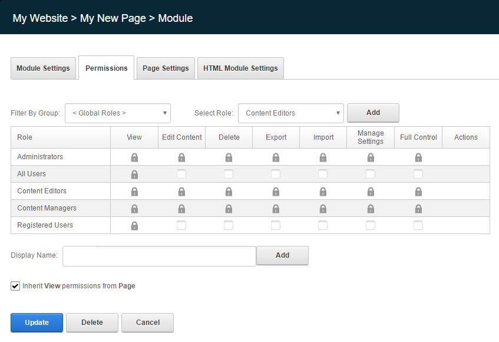Image resolution: width=499 pixels, height=342 pixels.
Task: Open the Select Role dropdown
Action: tap(291, 113)
